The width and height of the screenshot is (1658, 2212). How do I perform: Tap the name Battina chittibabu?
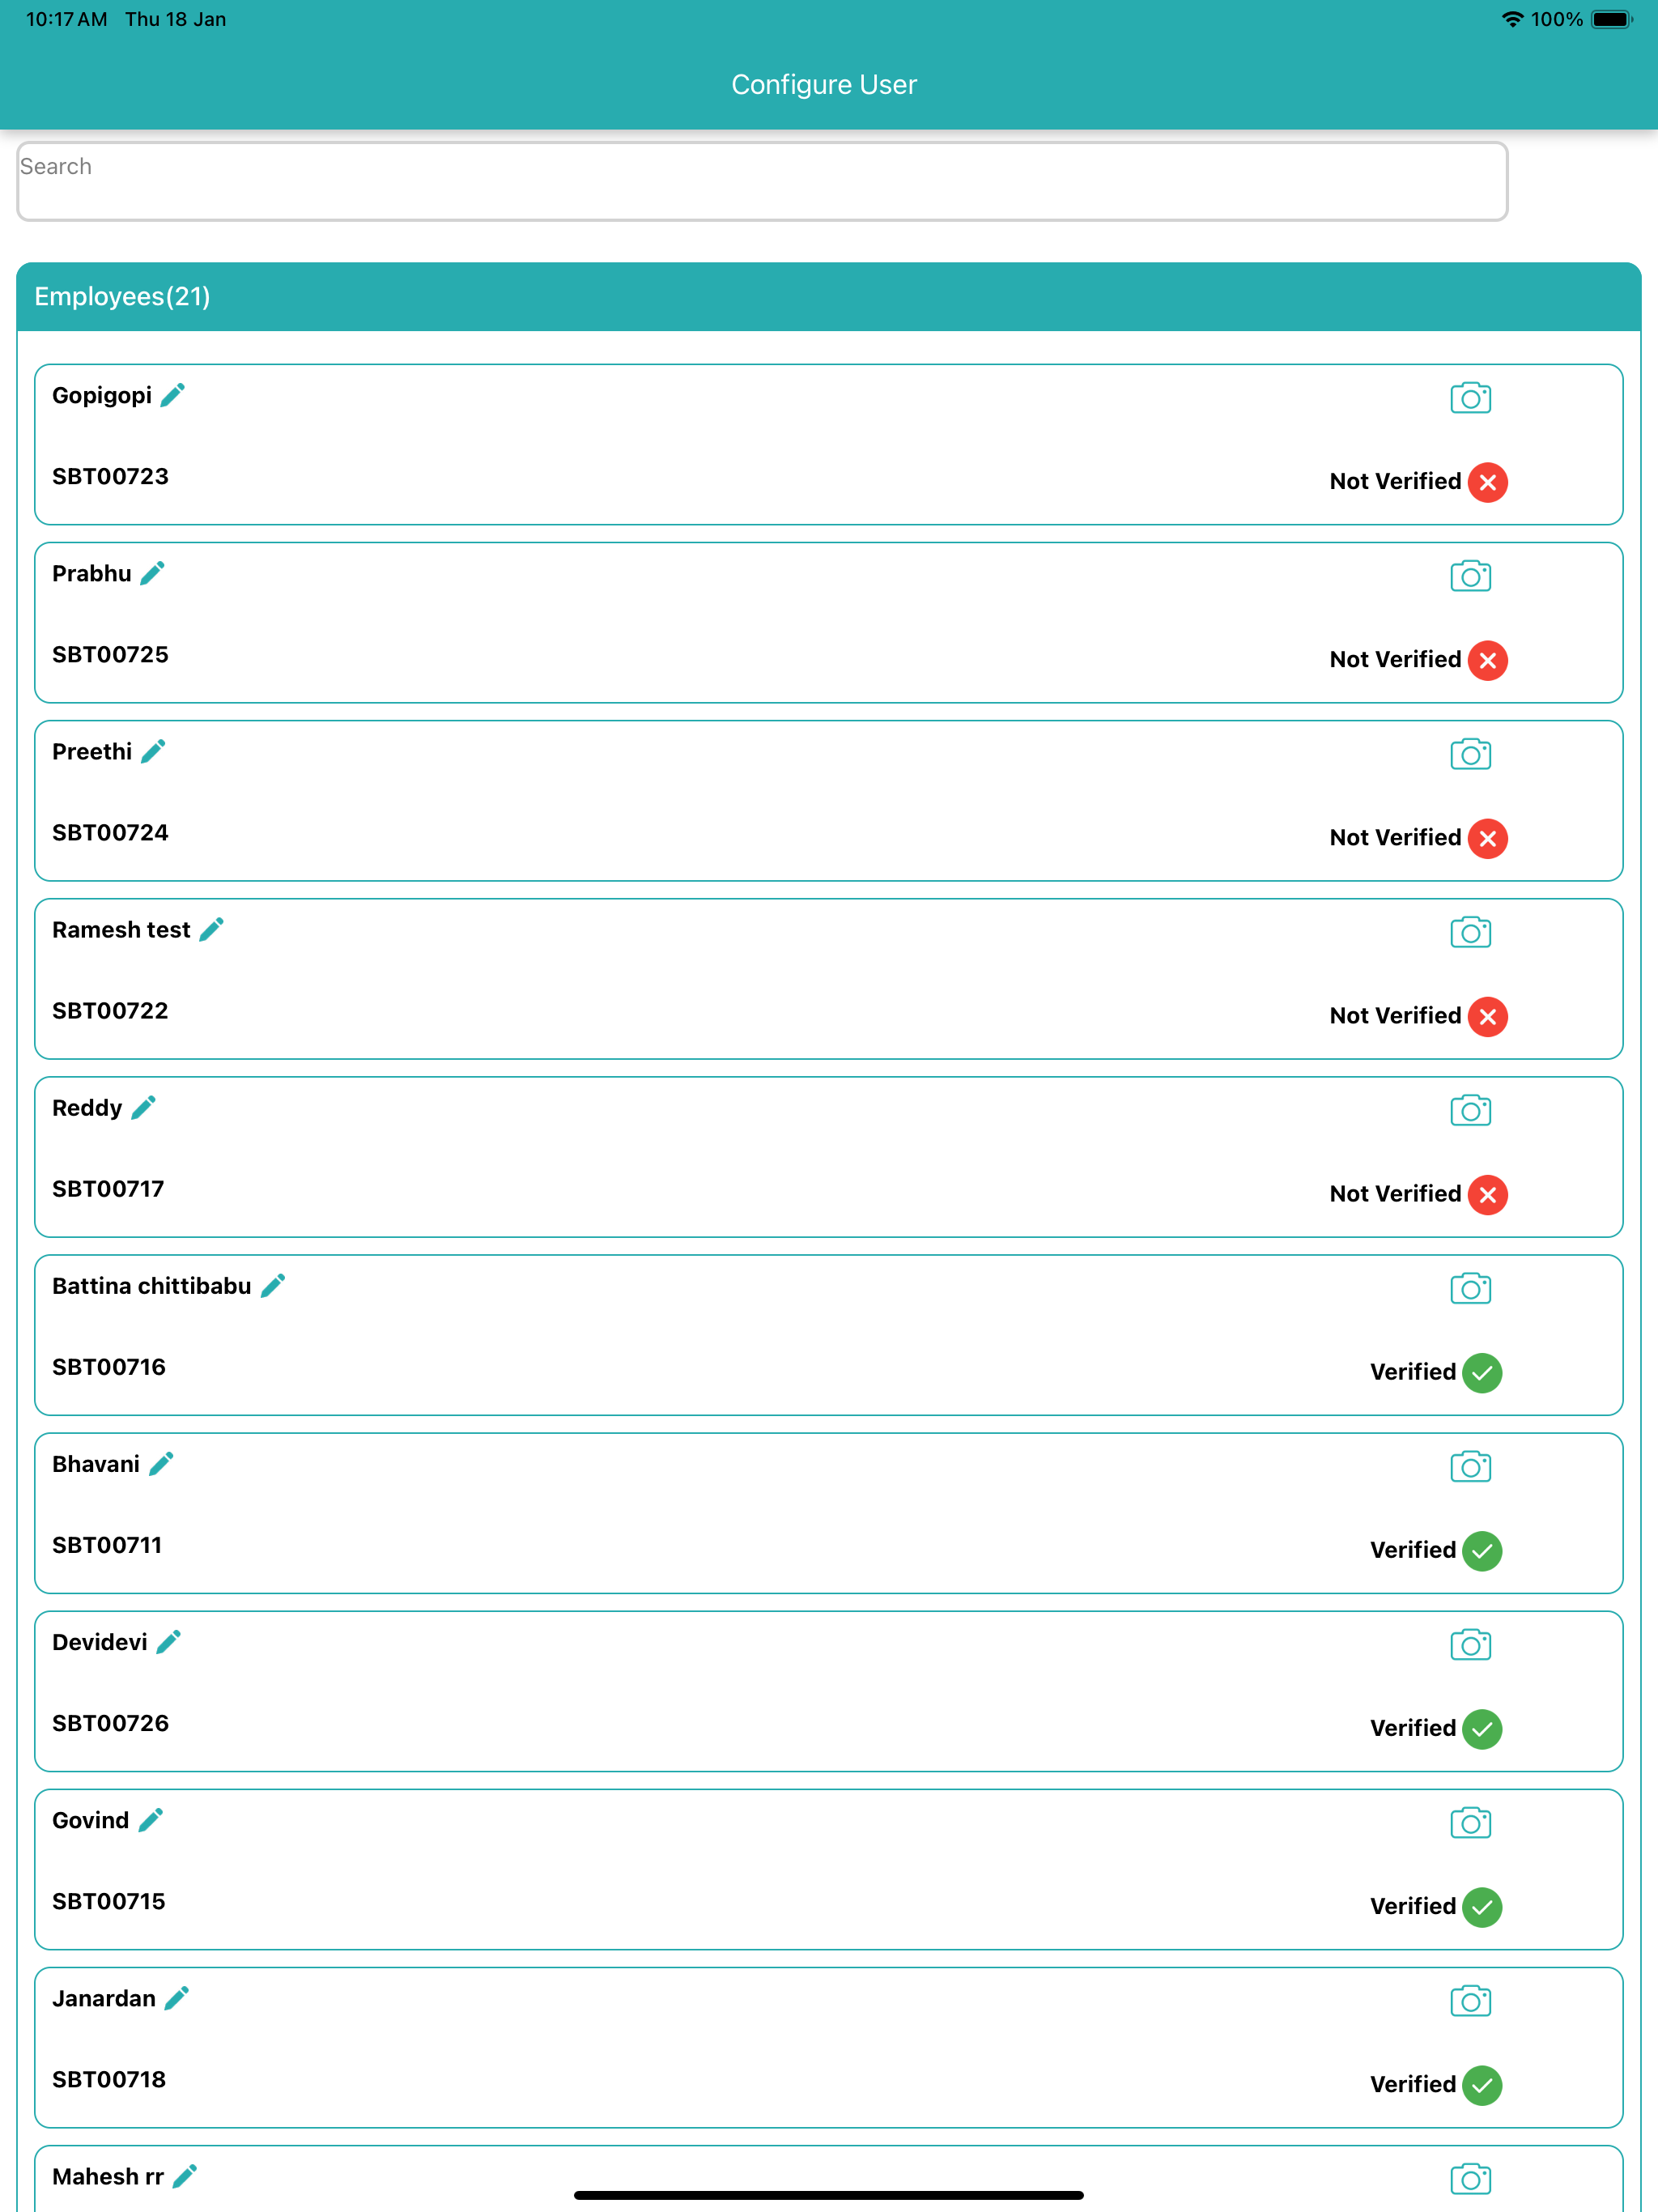pos(152,1286)
